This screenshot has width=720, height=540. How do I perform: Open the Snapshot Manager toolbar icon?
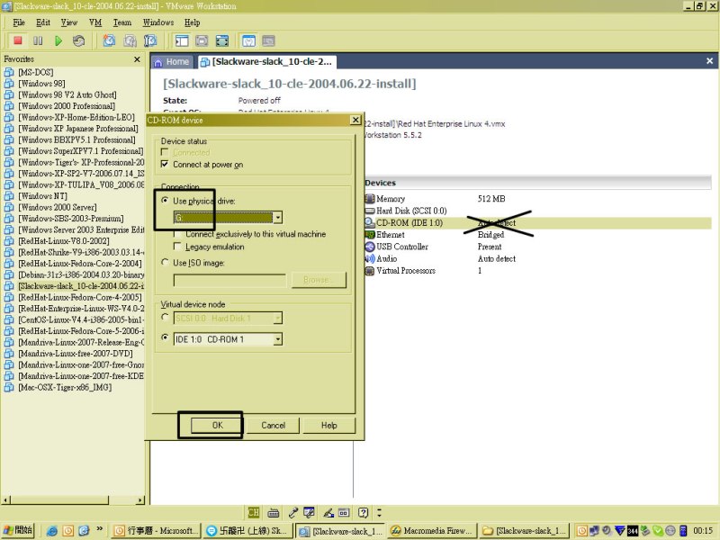tap(150, 40)
